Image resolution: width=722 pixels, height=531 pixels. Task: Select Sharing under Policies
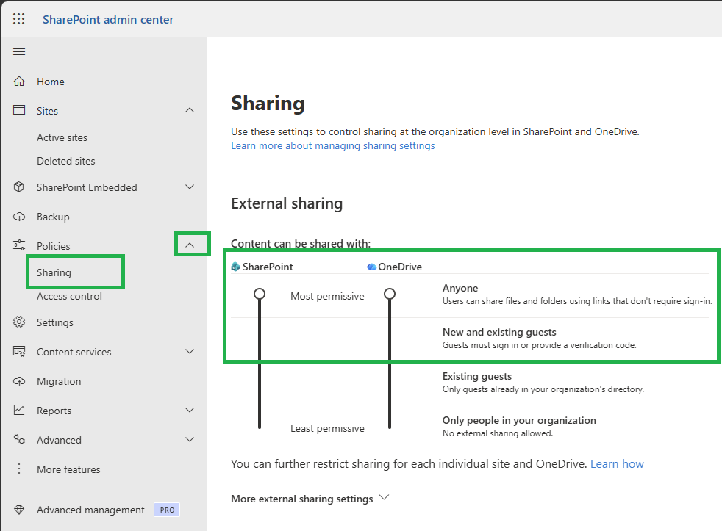click(x=54, y=272)
